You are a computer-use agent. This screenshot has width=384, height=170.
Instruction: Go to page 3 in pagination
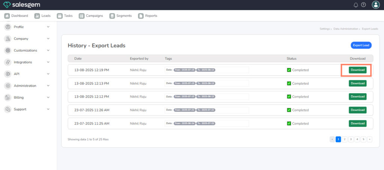pos(351,139)
